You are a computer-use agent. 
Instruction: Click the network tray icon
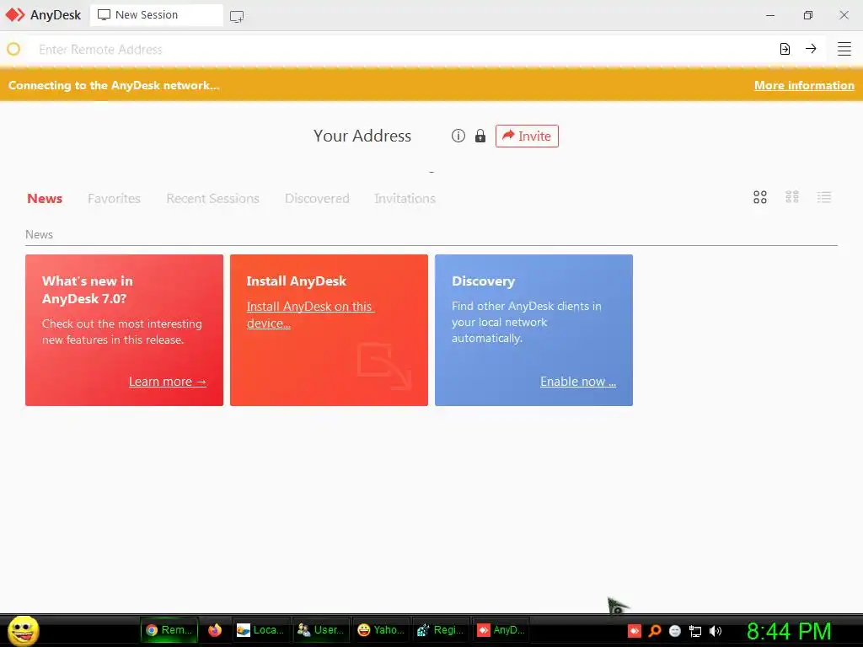pyautogui.click(x=695, y=631)
